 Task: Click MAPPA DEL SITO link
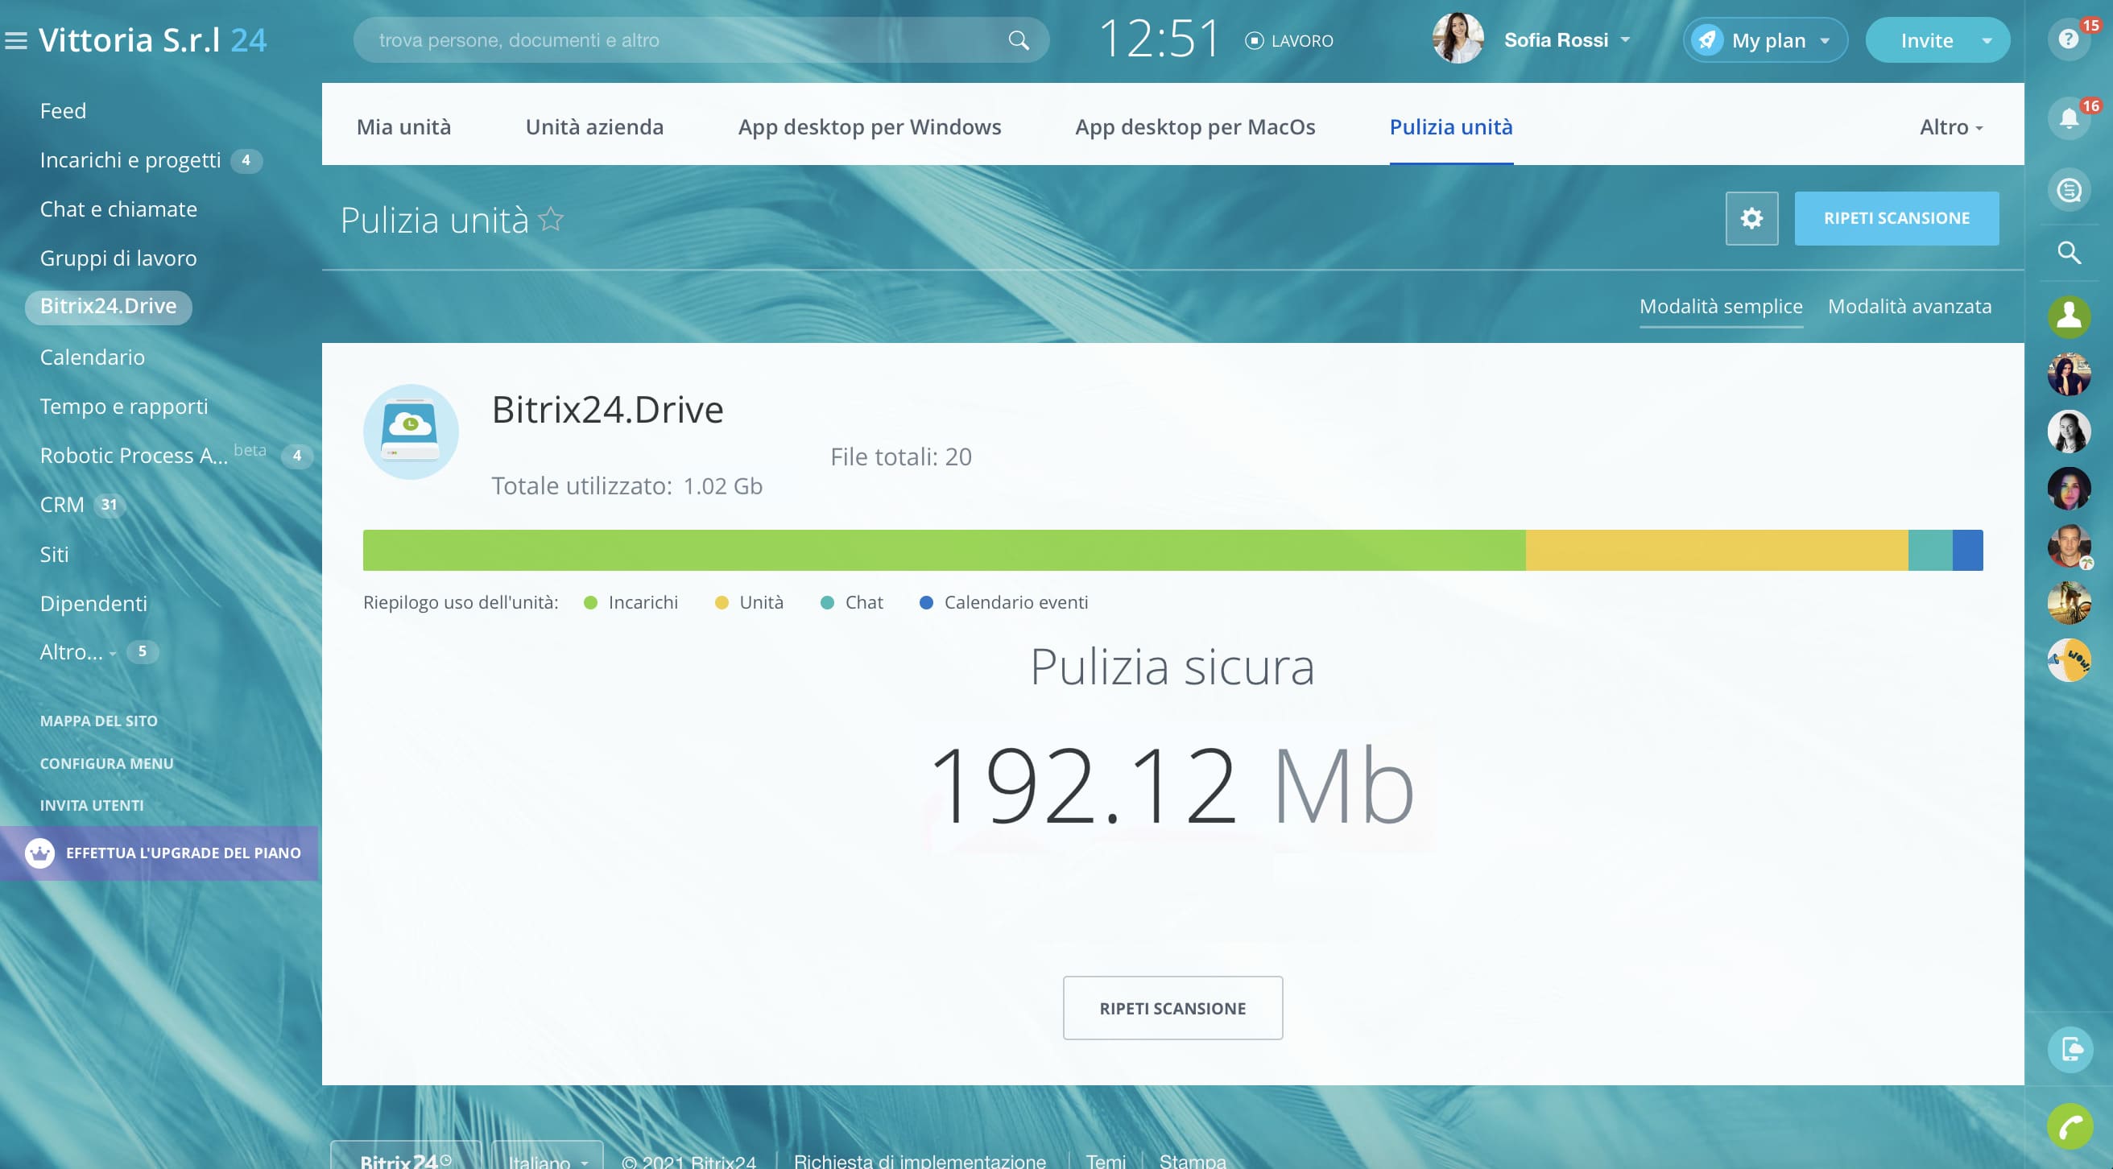pos(98,721)
